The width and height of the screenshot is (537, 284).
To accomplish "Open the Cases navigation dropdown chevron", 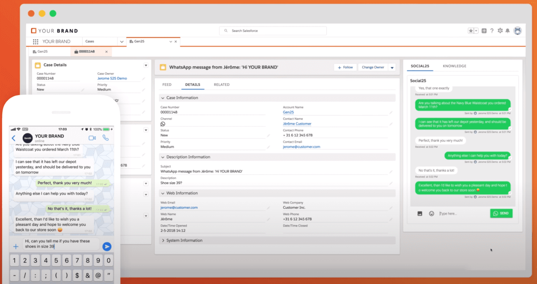I will click(122, 41).
